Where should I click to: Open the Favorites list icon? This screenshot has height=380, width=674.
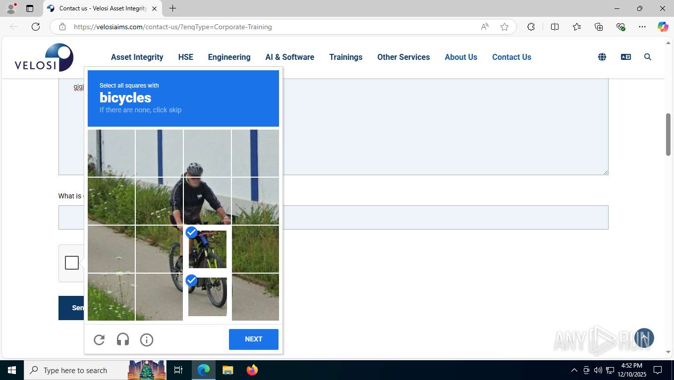(577, 27)
